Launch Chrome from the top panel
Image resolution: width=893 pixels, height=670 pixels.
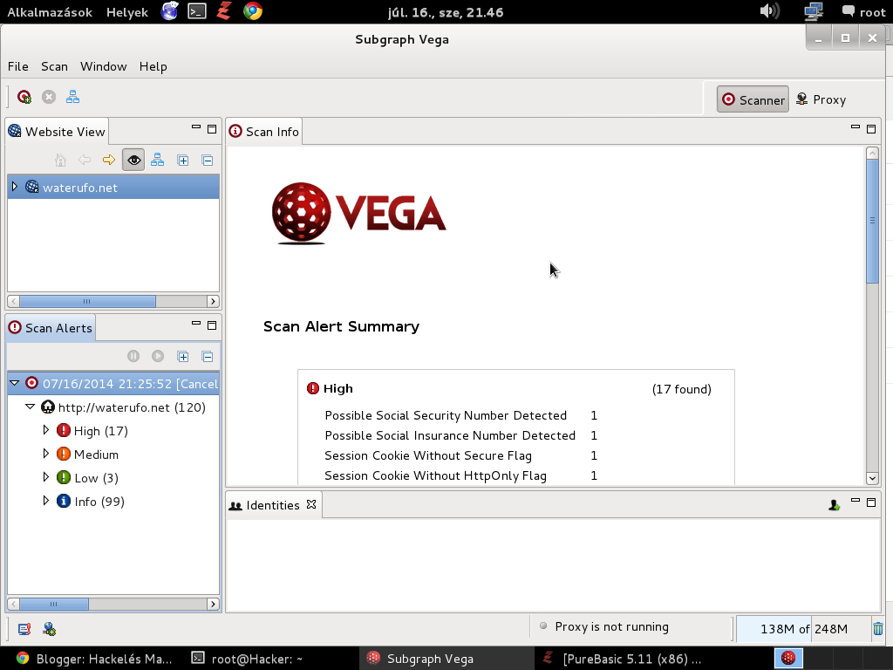(x=253, y=11)
